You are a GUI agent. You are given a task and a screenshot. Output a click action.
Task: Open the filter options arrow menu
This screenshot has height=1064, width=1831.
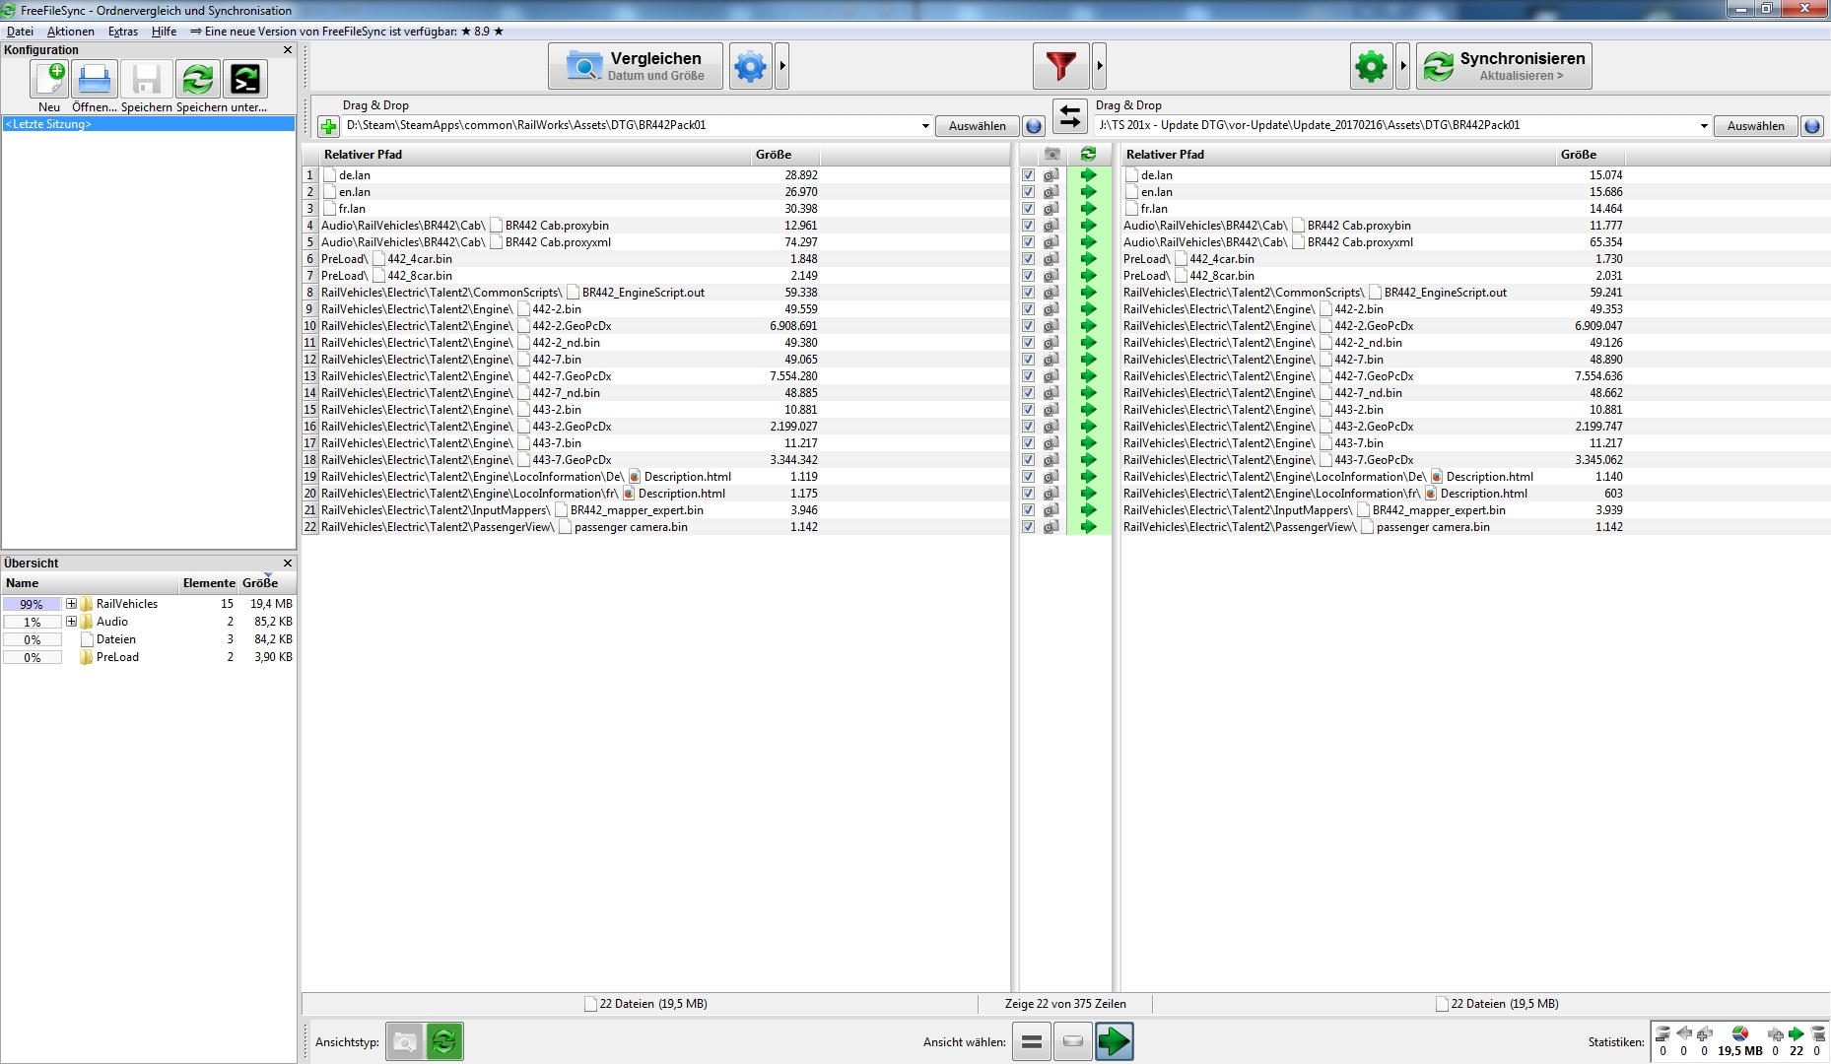1100,66
